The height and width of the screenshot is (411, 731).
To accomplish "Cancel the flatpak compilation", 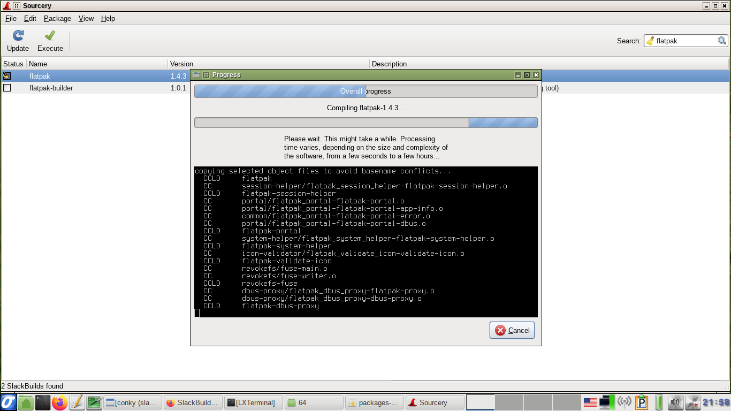I will 512,330.
